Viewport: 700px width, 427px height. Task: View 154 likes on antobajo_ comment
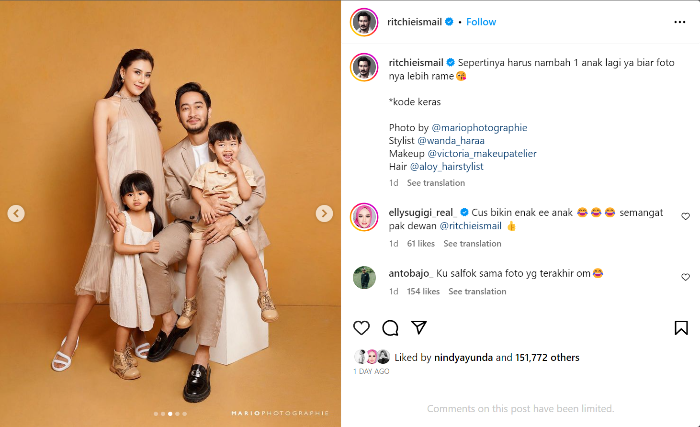423,292
